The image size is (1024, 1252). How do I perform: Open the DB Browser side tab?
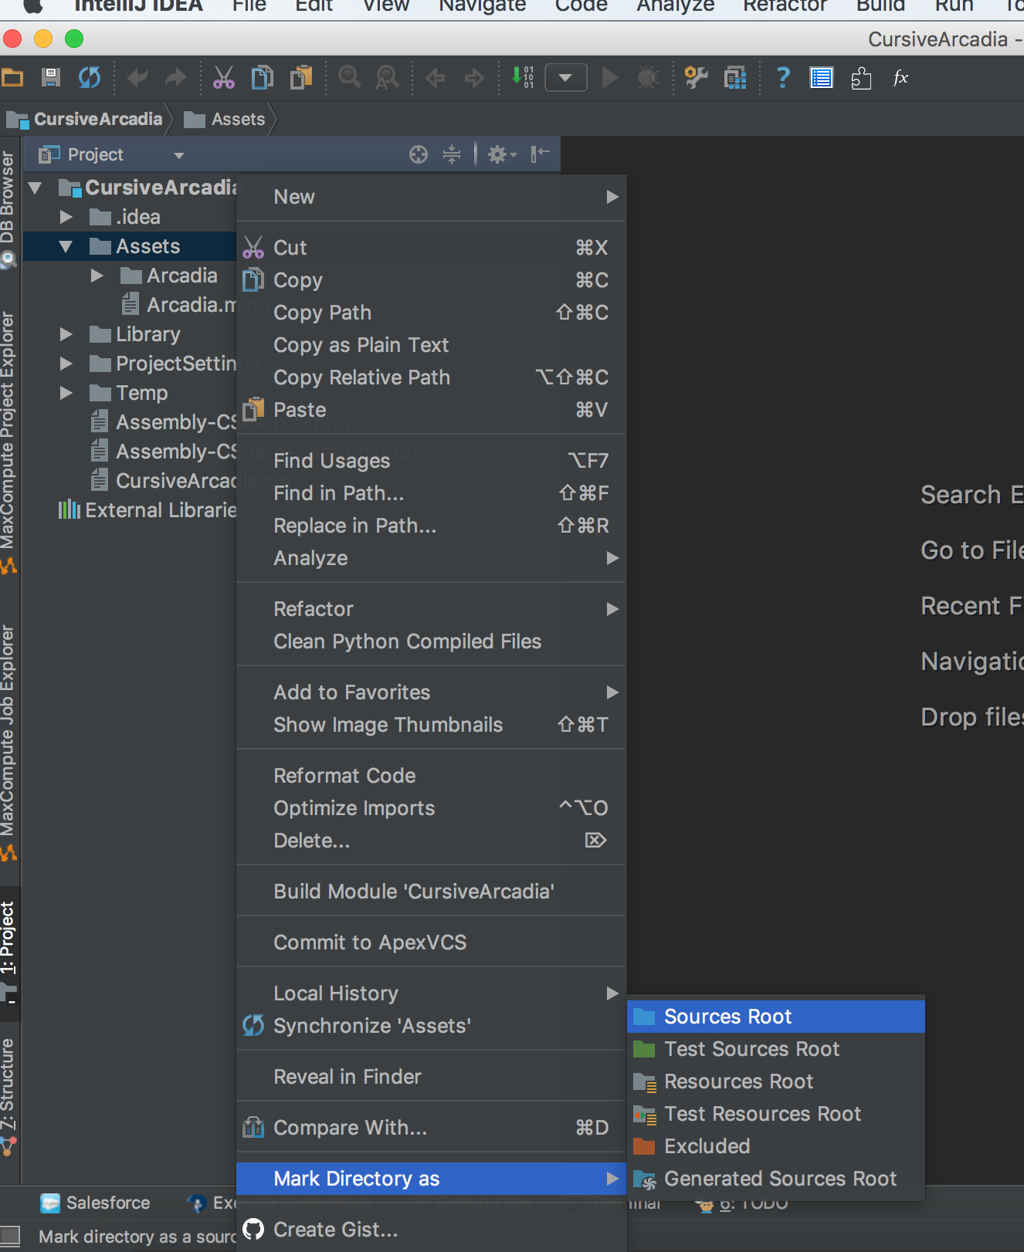[8, 210]
